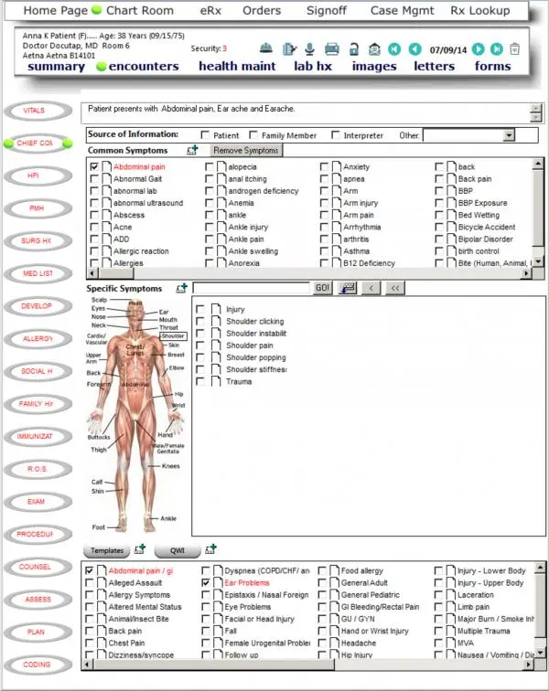Screen dimensions: 549x691
Task: Open Chart Room in top menu
Action: tap(140, 11)
